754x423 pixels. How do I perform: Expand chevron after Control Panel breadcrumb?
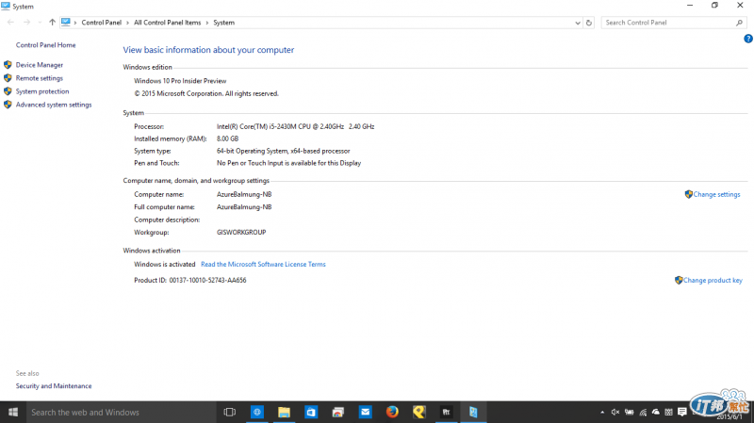pos(127,23)
